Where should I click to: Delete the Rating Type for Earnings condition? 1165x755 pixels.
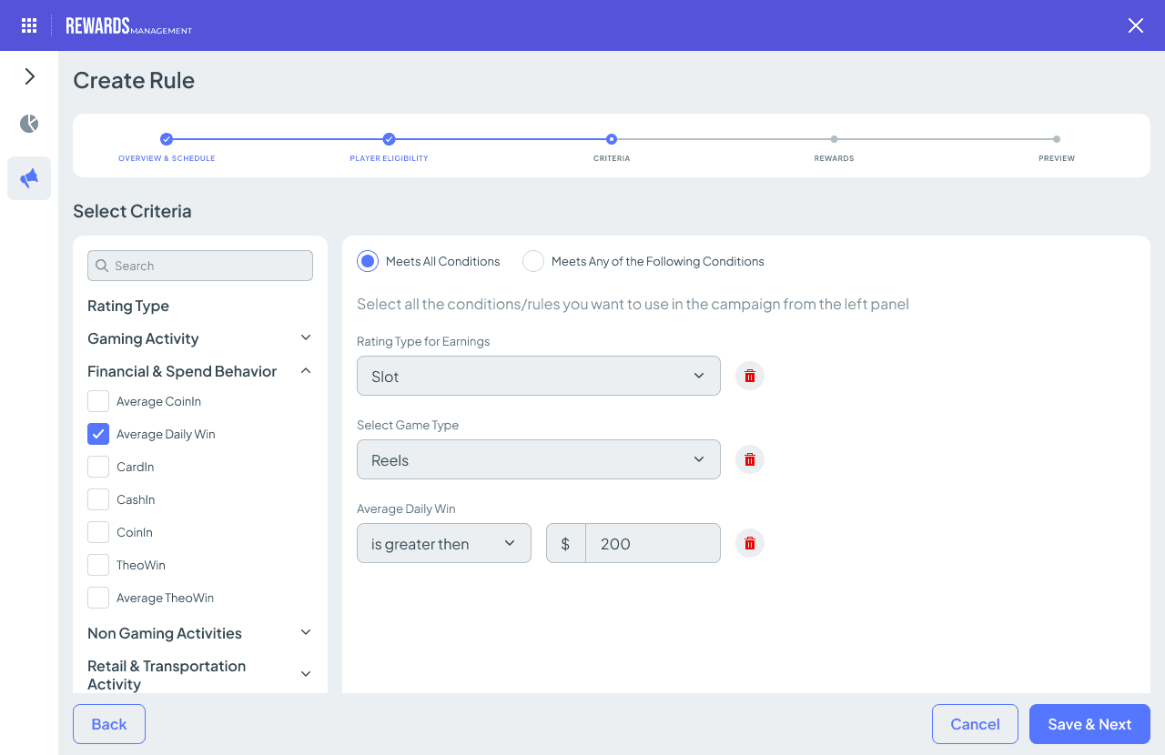click(x=749, y=375)
